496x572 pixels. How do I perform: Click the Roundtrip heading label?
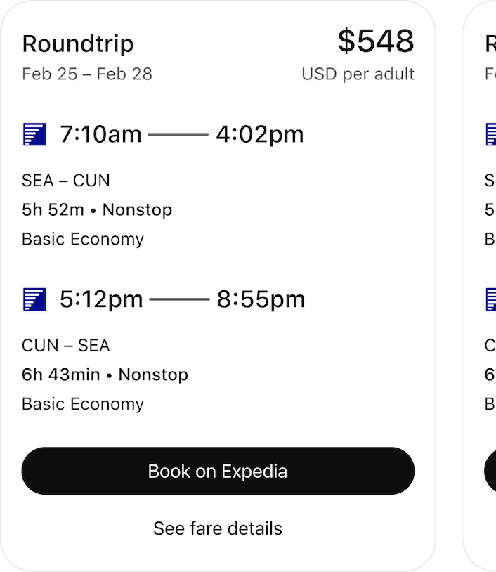[79, 43]
